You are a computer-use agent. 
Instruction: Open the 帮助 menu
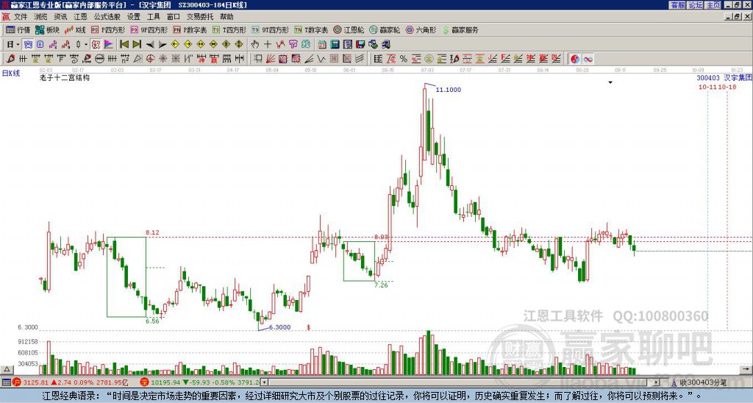tap(226, 17)
